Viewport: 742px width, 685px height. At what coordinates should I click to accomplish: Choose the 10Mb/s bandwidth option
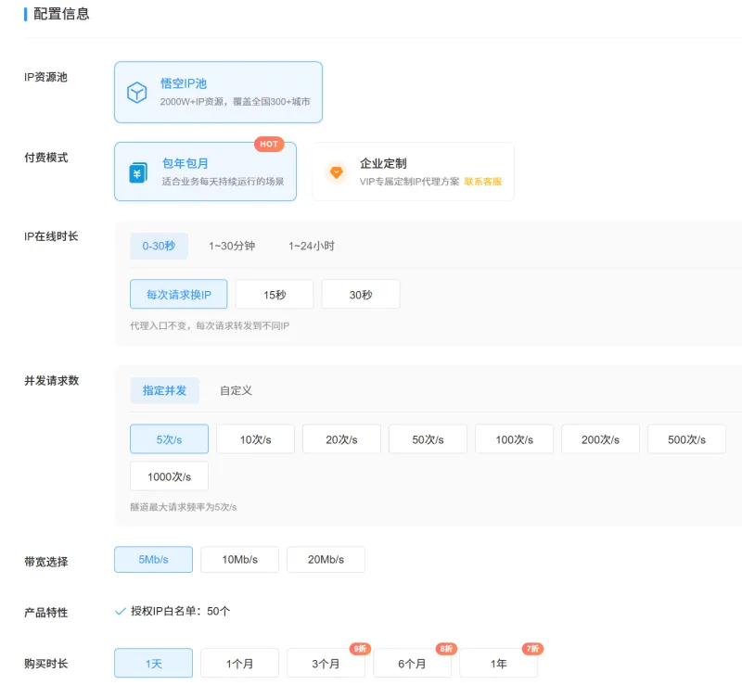pos(239,560)
